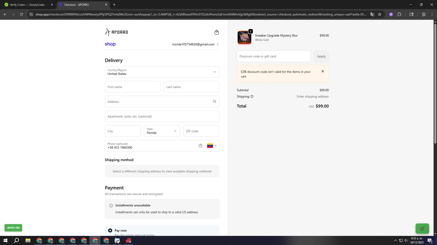
Task: Click the ZIP code field
Action: point(201,131)
